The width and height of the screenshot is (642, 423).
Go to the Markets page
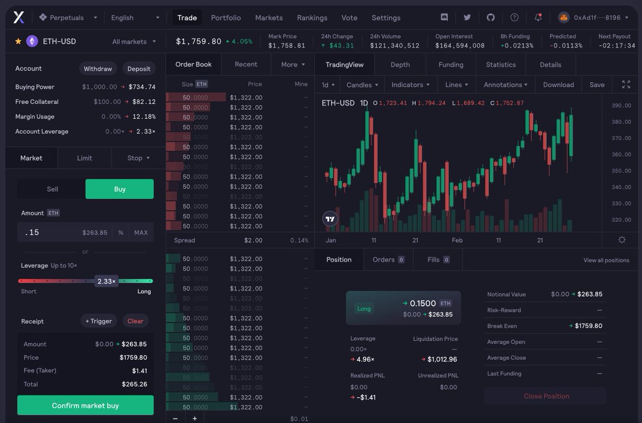click(x=269, y=18)
